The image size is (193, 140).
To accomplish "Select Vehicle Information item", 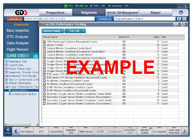I will pyautogui.click(x=20, y=83).
